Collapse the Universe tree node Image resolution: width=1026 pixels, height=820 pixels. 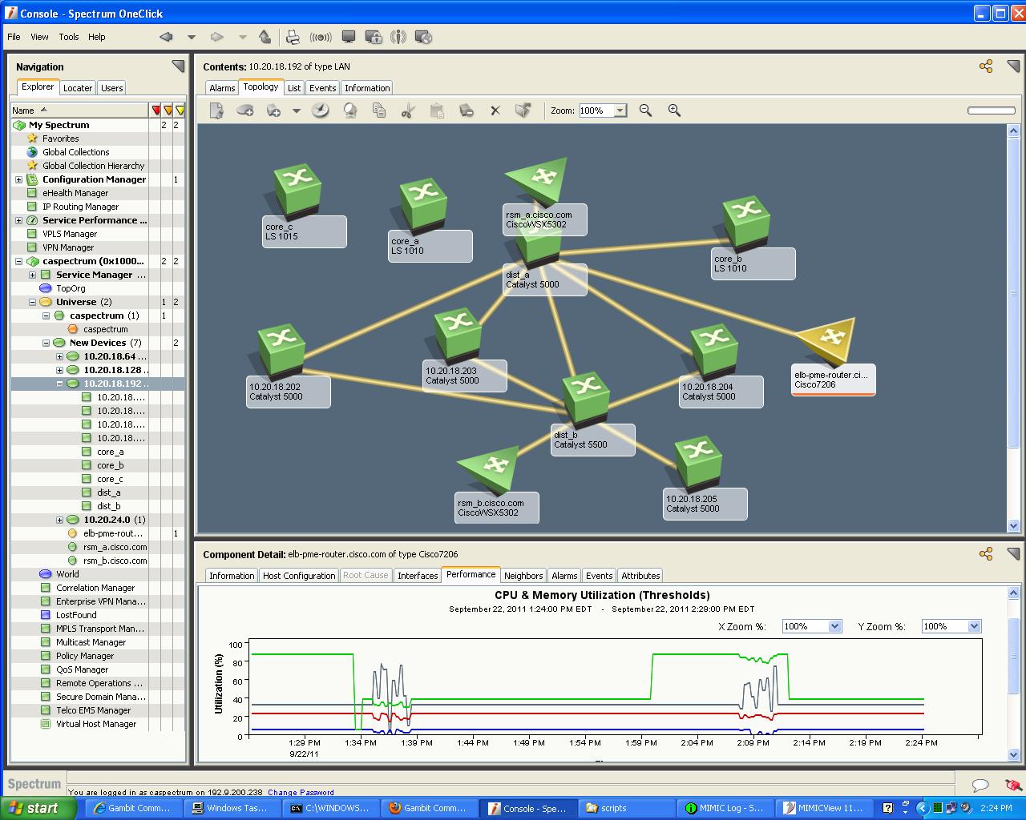(32, 302)
